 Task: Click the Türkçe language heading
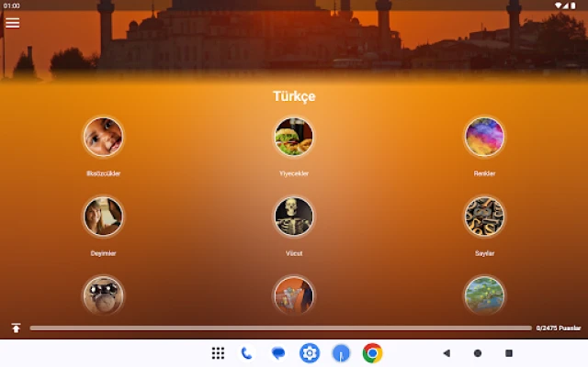294,96
